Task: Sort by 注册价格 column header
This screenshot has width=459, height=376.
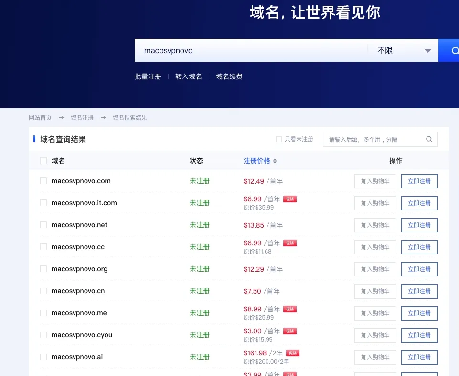Action: pyautogui.click(x=256, y=161)
